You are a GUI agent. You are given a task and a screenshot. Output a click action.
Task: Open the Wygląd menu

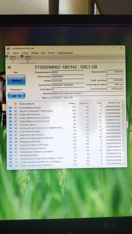(35, 53)
